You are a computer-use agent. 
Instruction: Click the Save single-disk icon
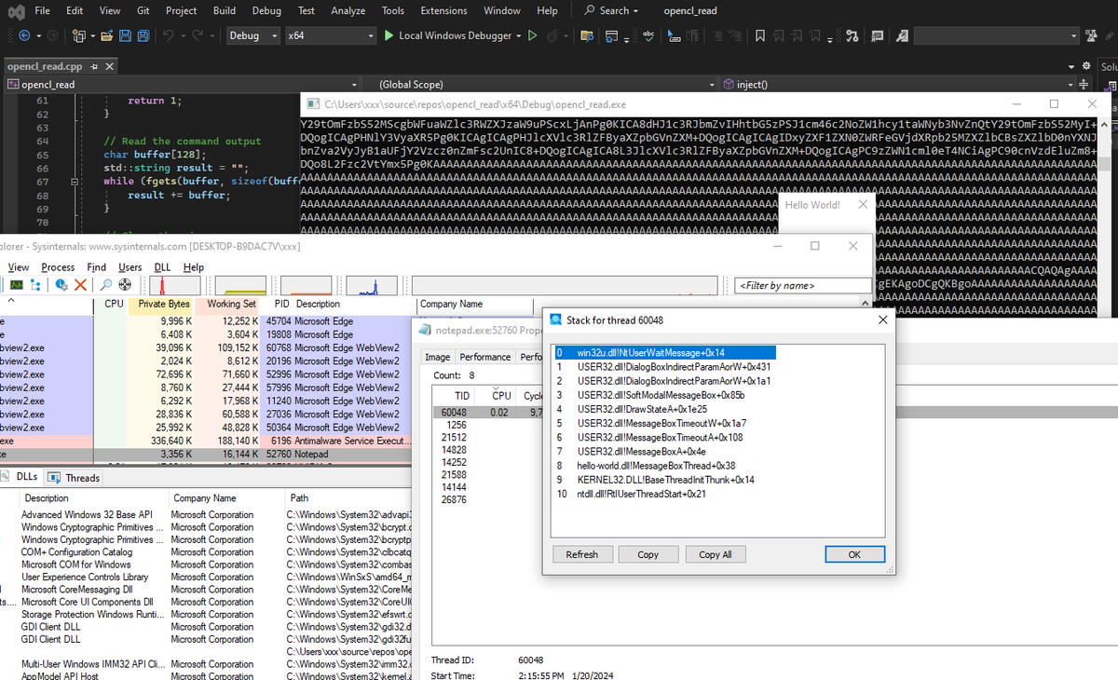click(x=126, y=35)
